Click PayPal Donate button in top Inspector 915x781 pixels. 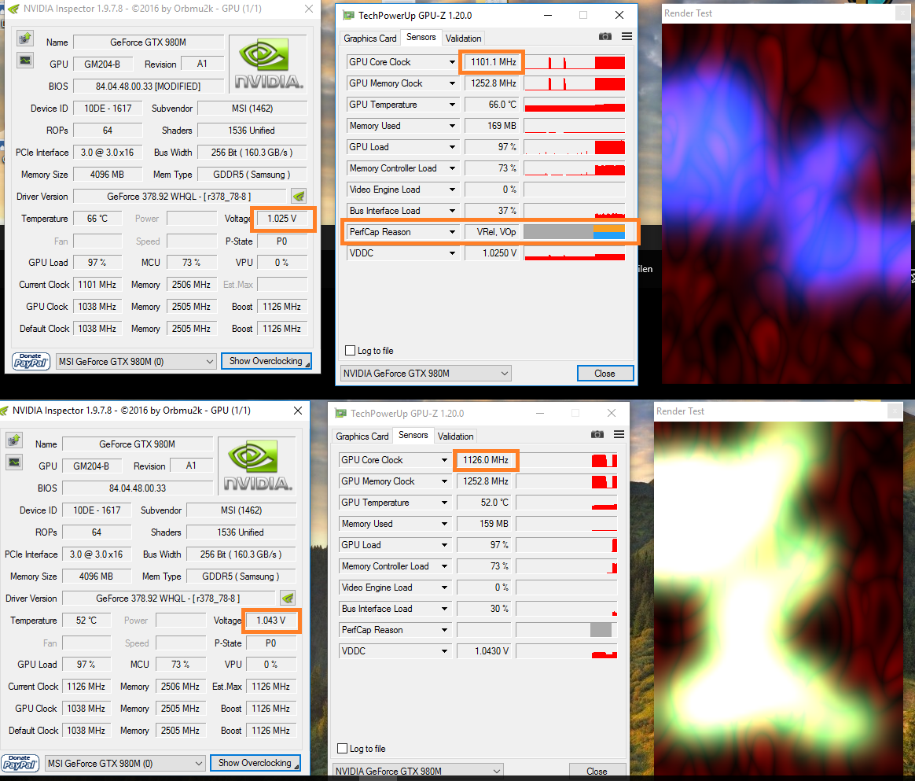coord(31,361)
